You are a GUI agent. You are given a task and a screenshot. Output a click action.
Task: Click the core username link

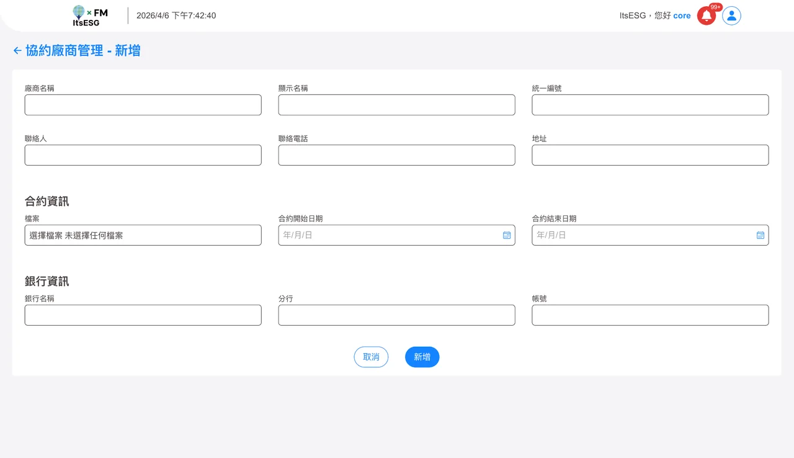tap(682, 16)
